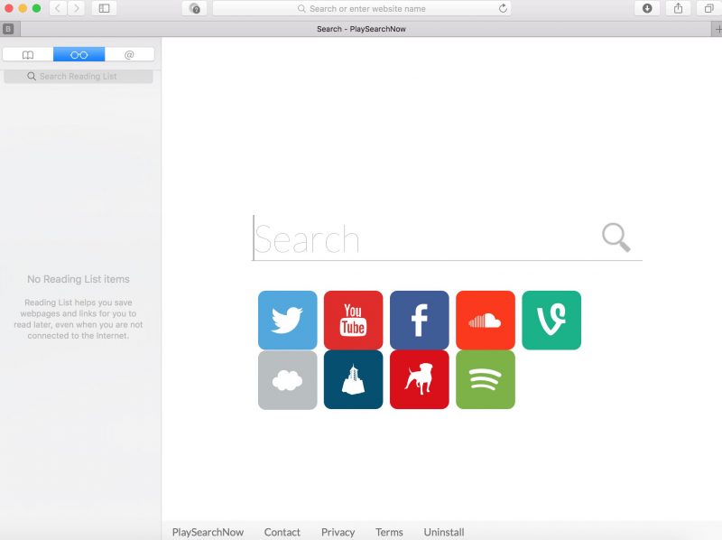The image size is (722, 540).
Task: Open the PlaySearchNow footer link
Action: (208, 532)
